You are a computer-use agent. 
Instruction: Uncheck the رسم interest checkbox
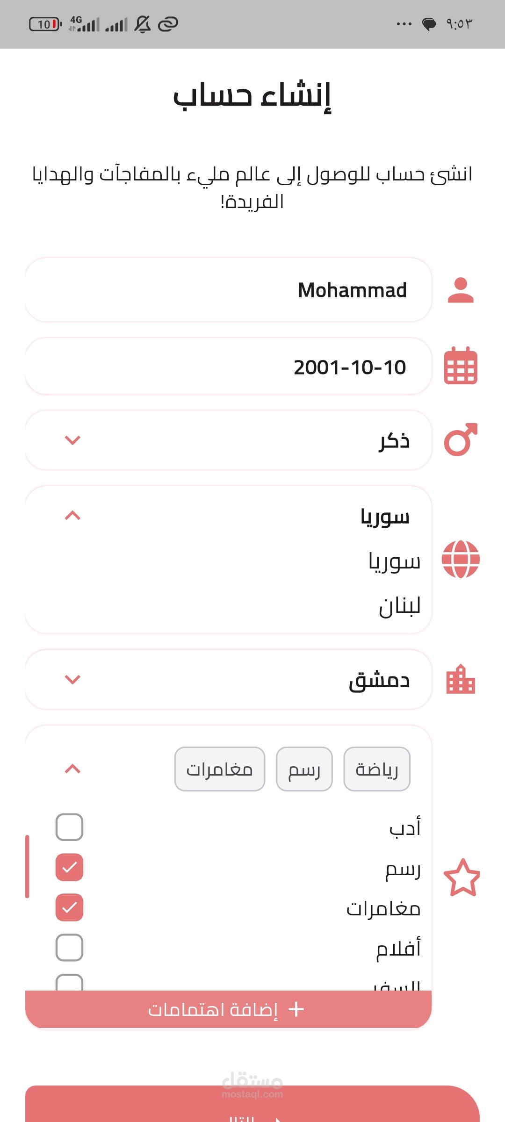pos(69,867)
